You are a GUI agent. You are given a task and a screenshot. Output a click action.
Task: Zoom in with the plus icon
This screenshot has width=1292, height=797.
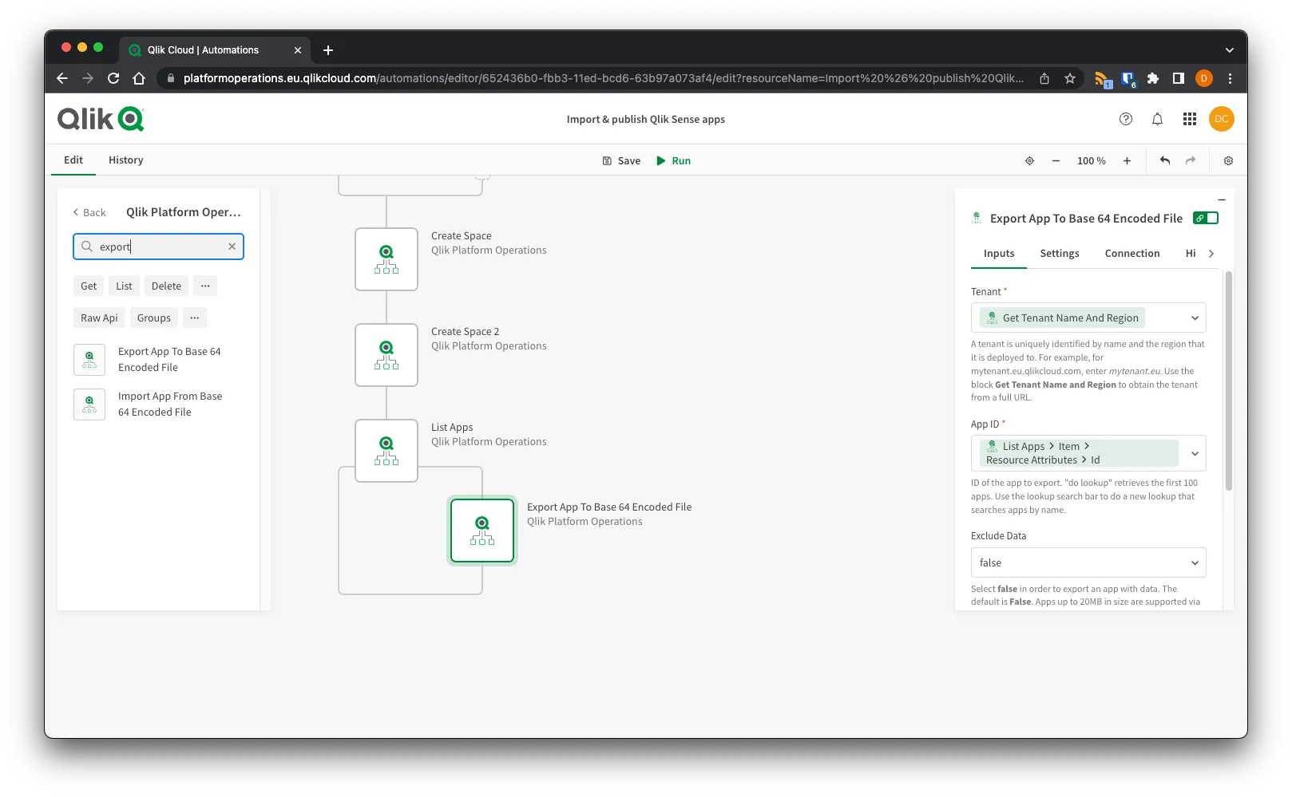pos(1127,160)
